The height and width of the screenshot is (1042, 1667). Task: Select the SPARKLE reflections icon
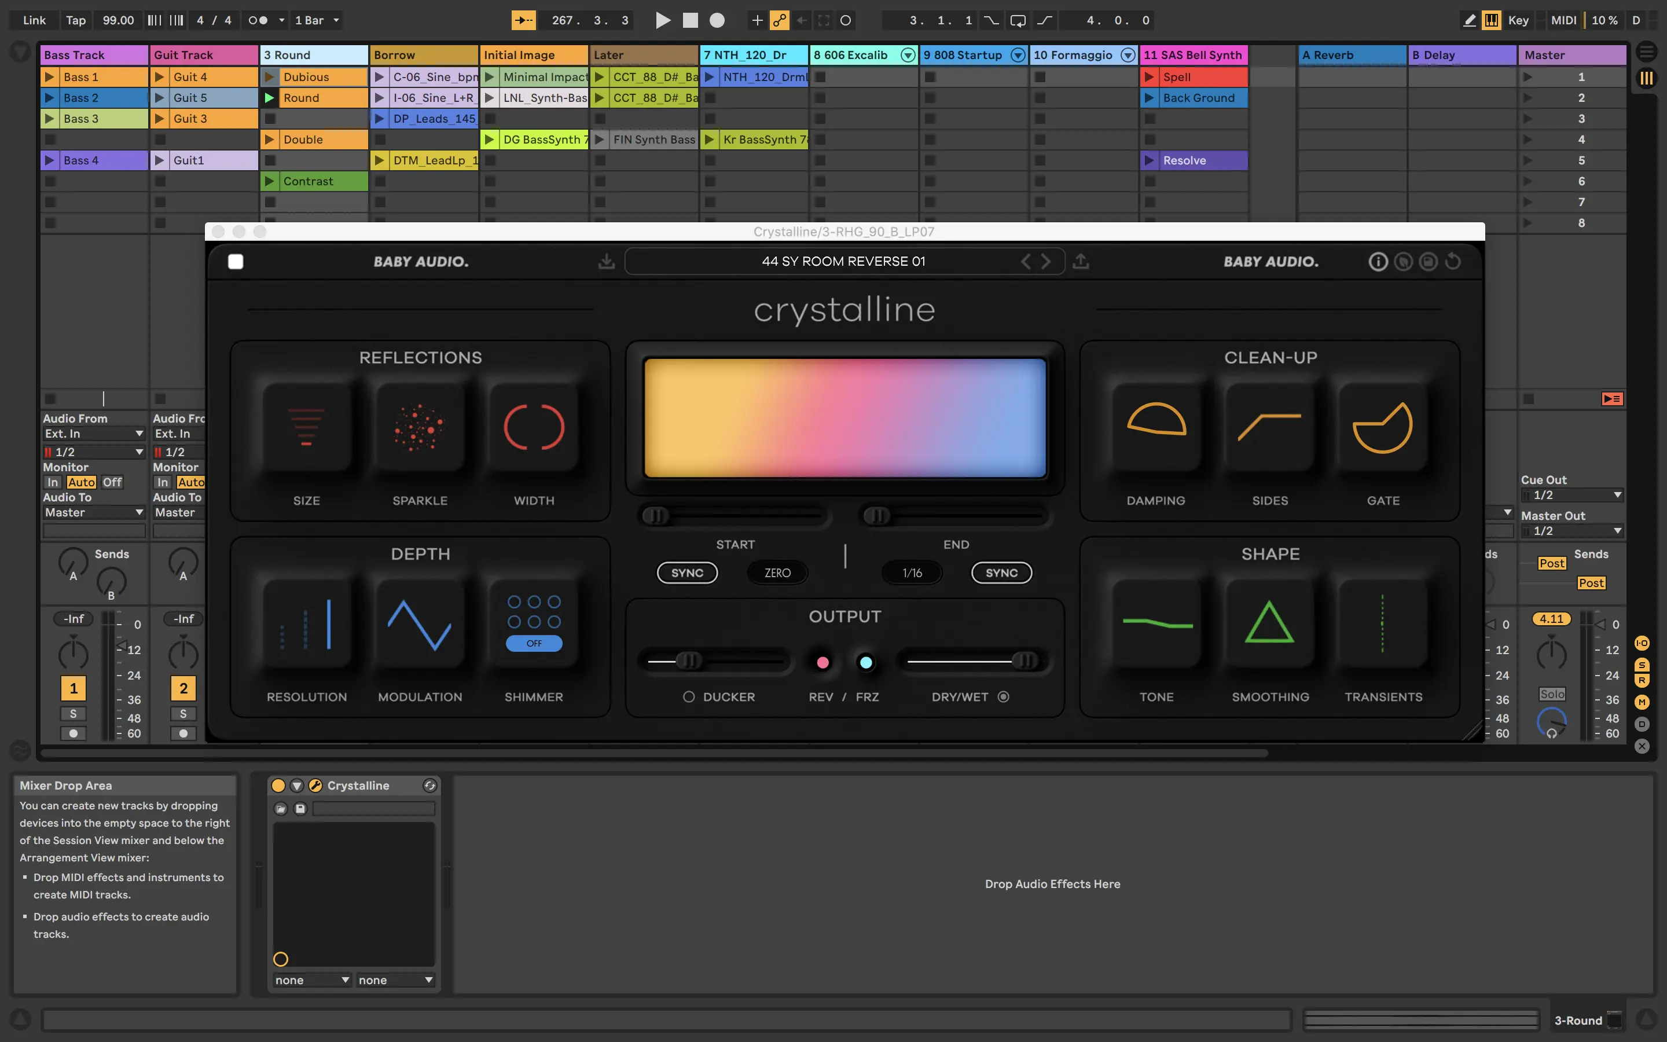[420, 427]
